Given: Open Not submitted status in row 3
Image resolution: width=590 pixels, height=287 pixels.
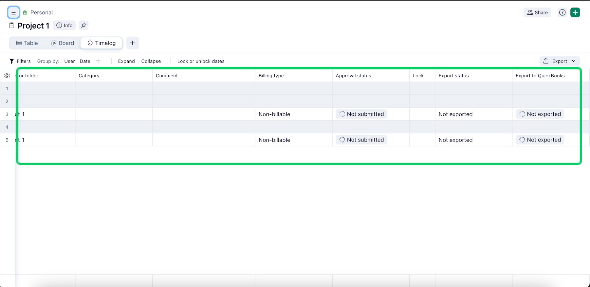Looking at the screenshot, I should tap(361, 114).
